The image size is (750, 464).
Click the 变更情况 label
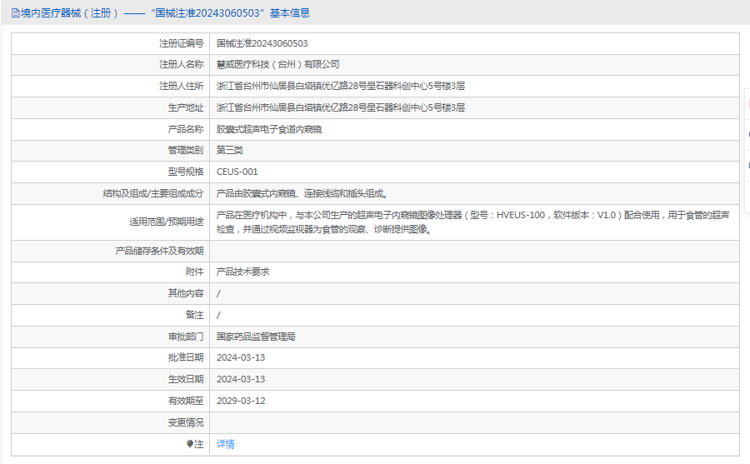tap(186, 423)
